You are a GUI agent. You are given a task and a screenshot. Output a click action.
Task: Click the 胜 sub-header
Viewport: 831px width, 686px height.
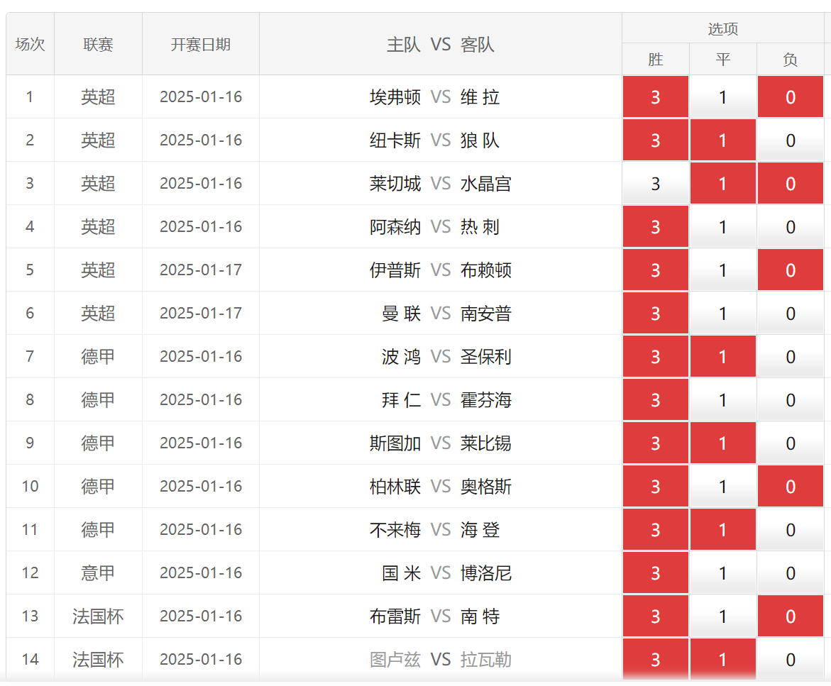(x=656, y=60)
